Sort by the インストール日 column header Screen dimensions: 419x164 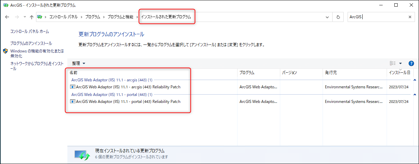pos(400,72)
